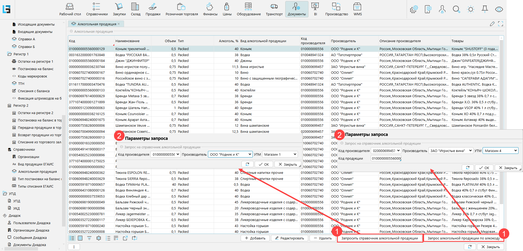The image size is (523, 251).
Task: Enter fullscreen with the expand frame icon
Action: (x=501, y=24)
